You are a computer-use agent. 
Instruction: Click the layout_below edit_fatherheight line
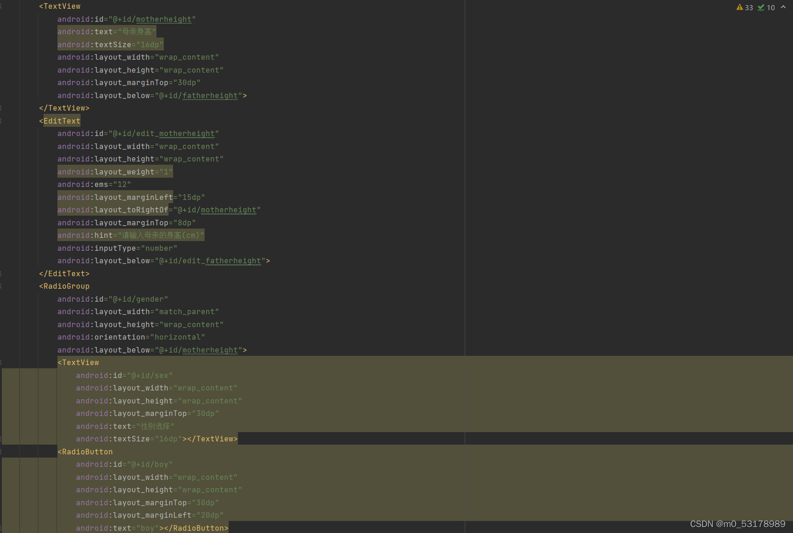pos(163,260)
